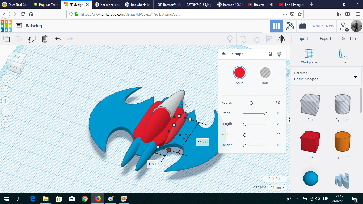This screenshot has height=204, width=363.
Task: Click the Edit Grid button
Action: click(275, 179)
